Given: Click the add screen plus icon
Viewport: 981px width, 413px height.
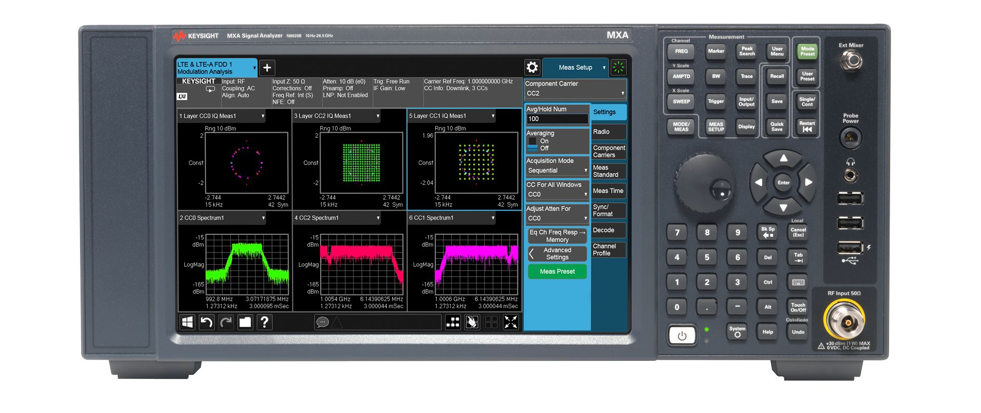Looking at the screenshot, I should (x=267, y=68).
